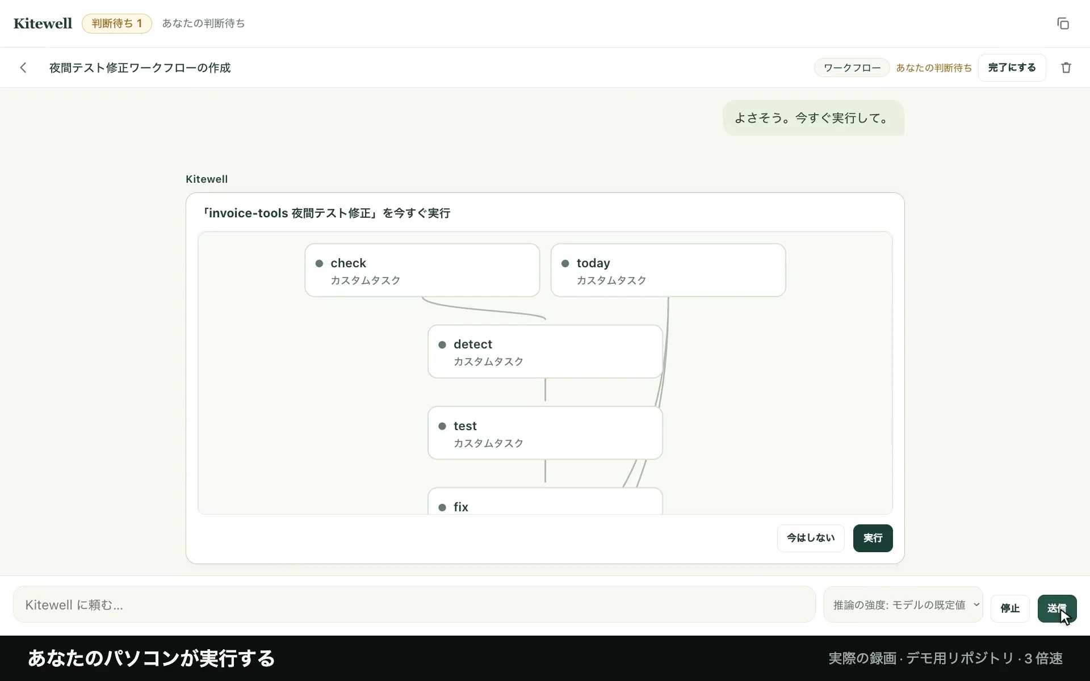This screenshot has width=1090, height=681.
Task: Select the check task node
Action: [x=422, y=270]
